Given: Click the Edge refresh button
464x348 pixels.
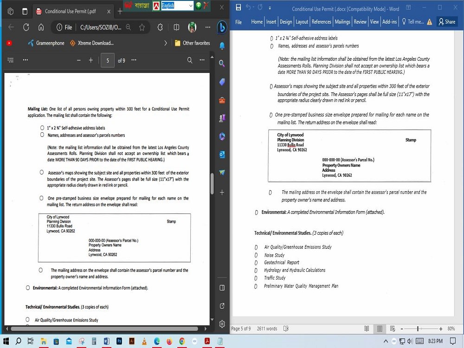Looking at the screenshot, I should coord(26,27).
